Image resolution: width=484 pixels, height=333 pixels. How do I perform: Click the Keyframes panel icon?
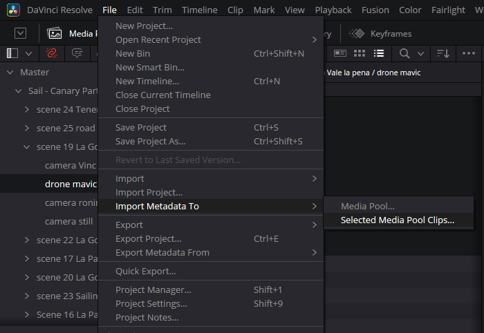(x=357, y=34)
